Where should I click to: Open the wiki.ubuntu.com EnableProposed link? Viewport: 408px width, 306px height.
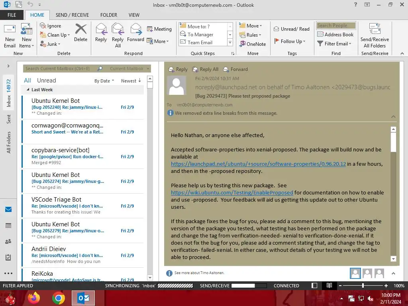pyautogui.click(x=232, y=192)
